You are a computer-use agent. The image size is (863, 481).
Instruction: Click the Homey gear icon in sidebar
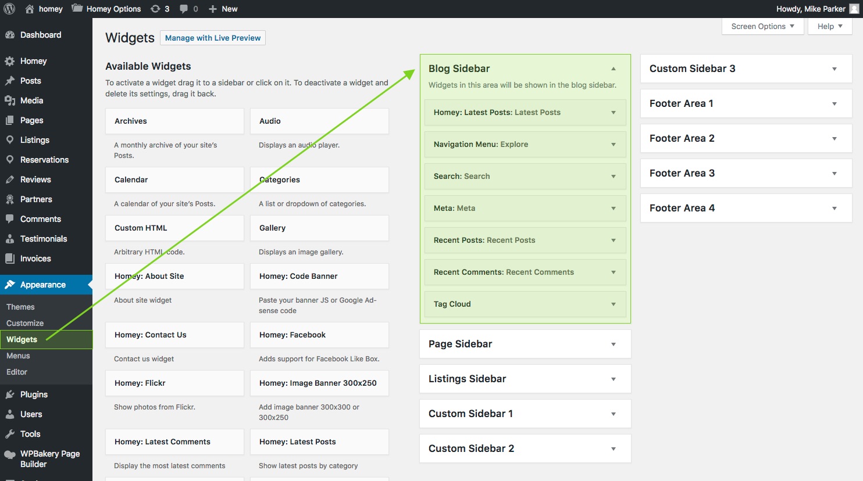pyautogui.click(x=10, y=61)
